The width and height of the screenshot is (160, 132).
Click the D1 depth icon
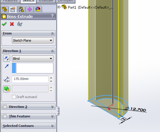coord(7,79)
